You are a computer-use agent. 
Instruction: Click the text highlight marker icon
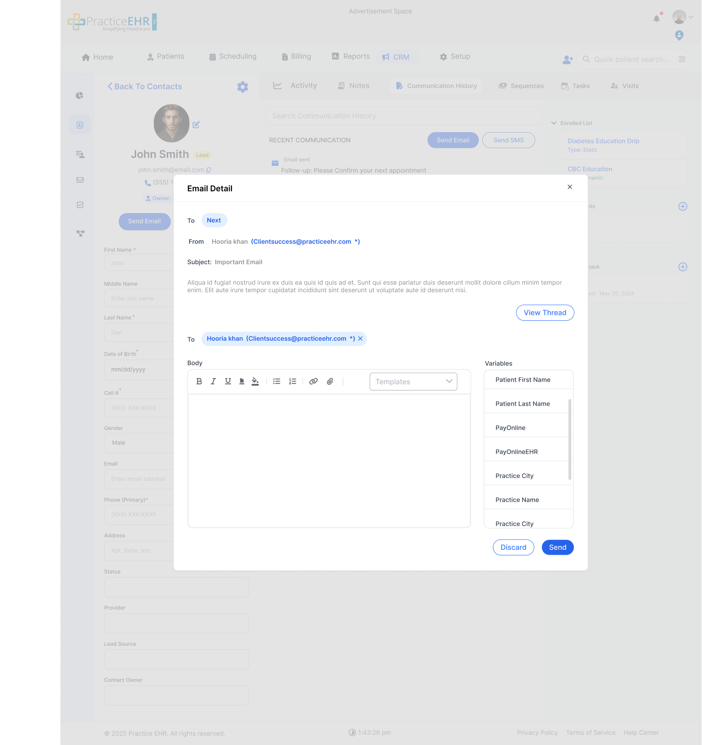pos(242,381)
